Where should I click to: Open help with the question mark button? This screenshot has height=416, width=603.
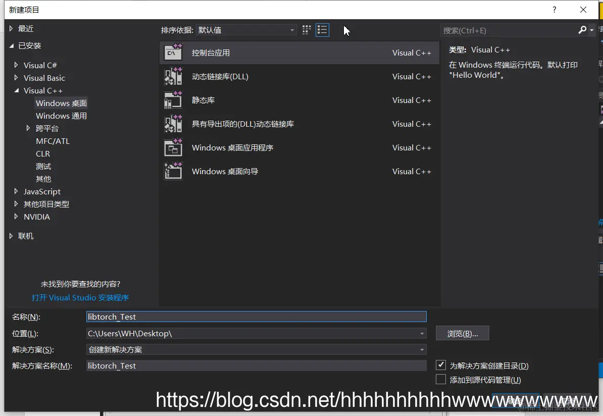(x=554, y=10)
